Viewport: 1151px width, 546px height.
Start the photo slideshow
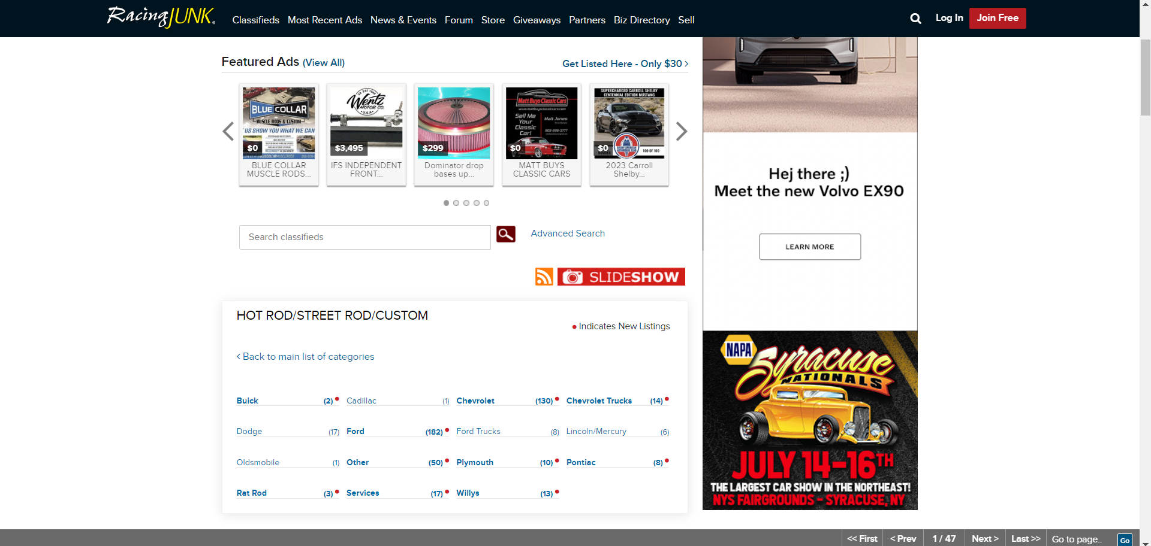(x=621, y=277)
